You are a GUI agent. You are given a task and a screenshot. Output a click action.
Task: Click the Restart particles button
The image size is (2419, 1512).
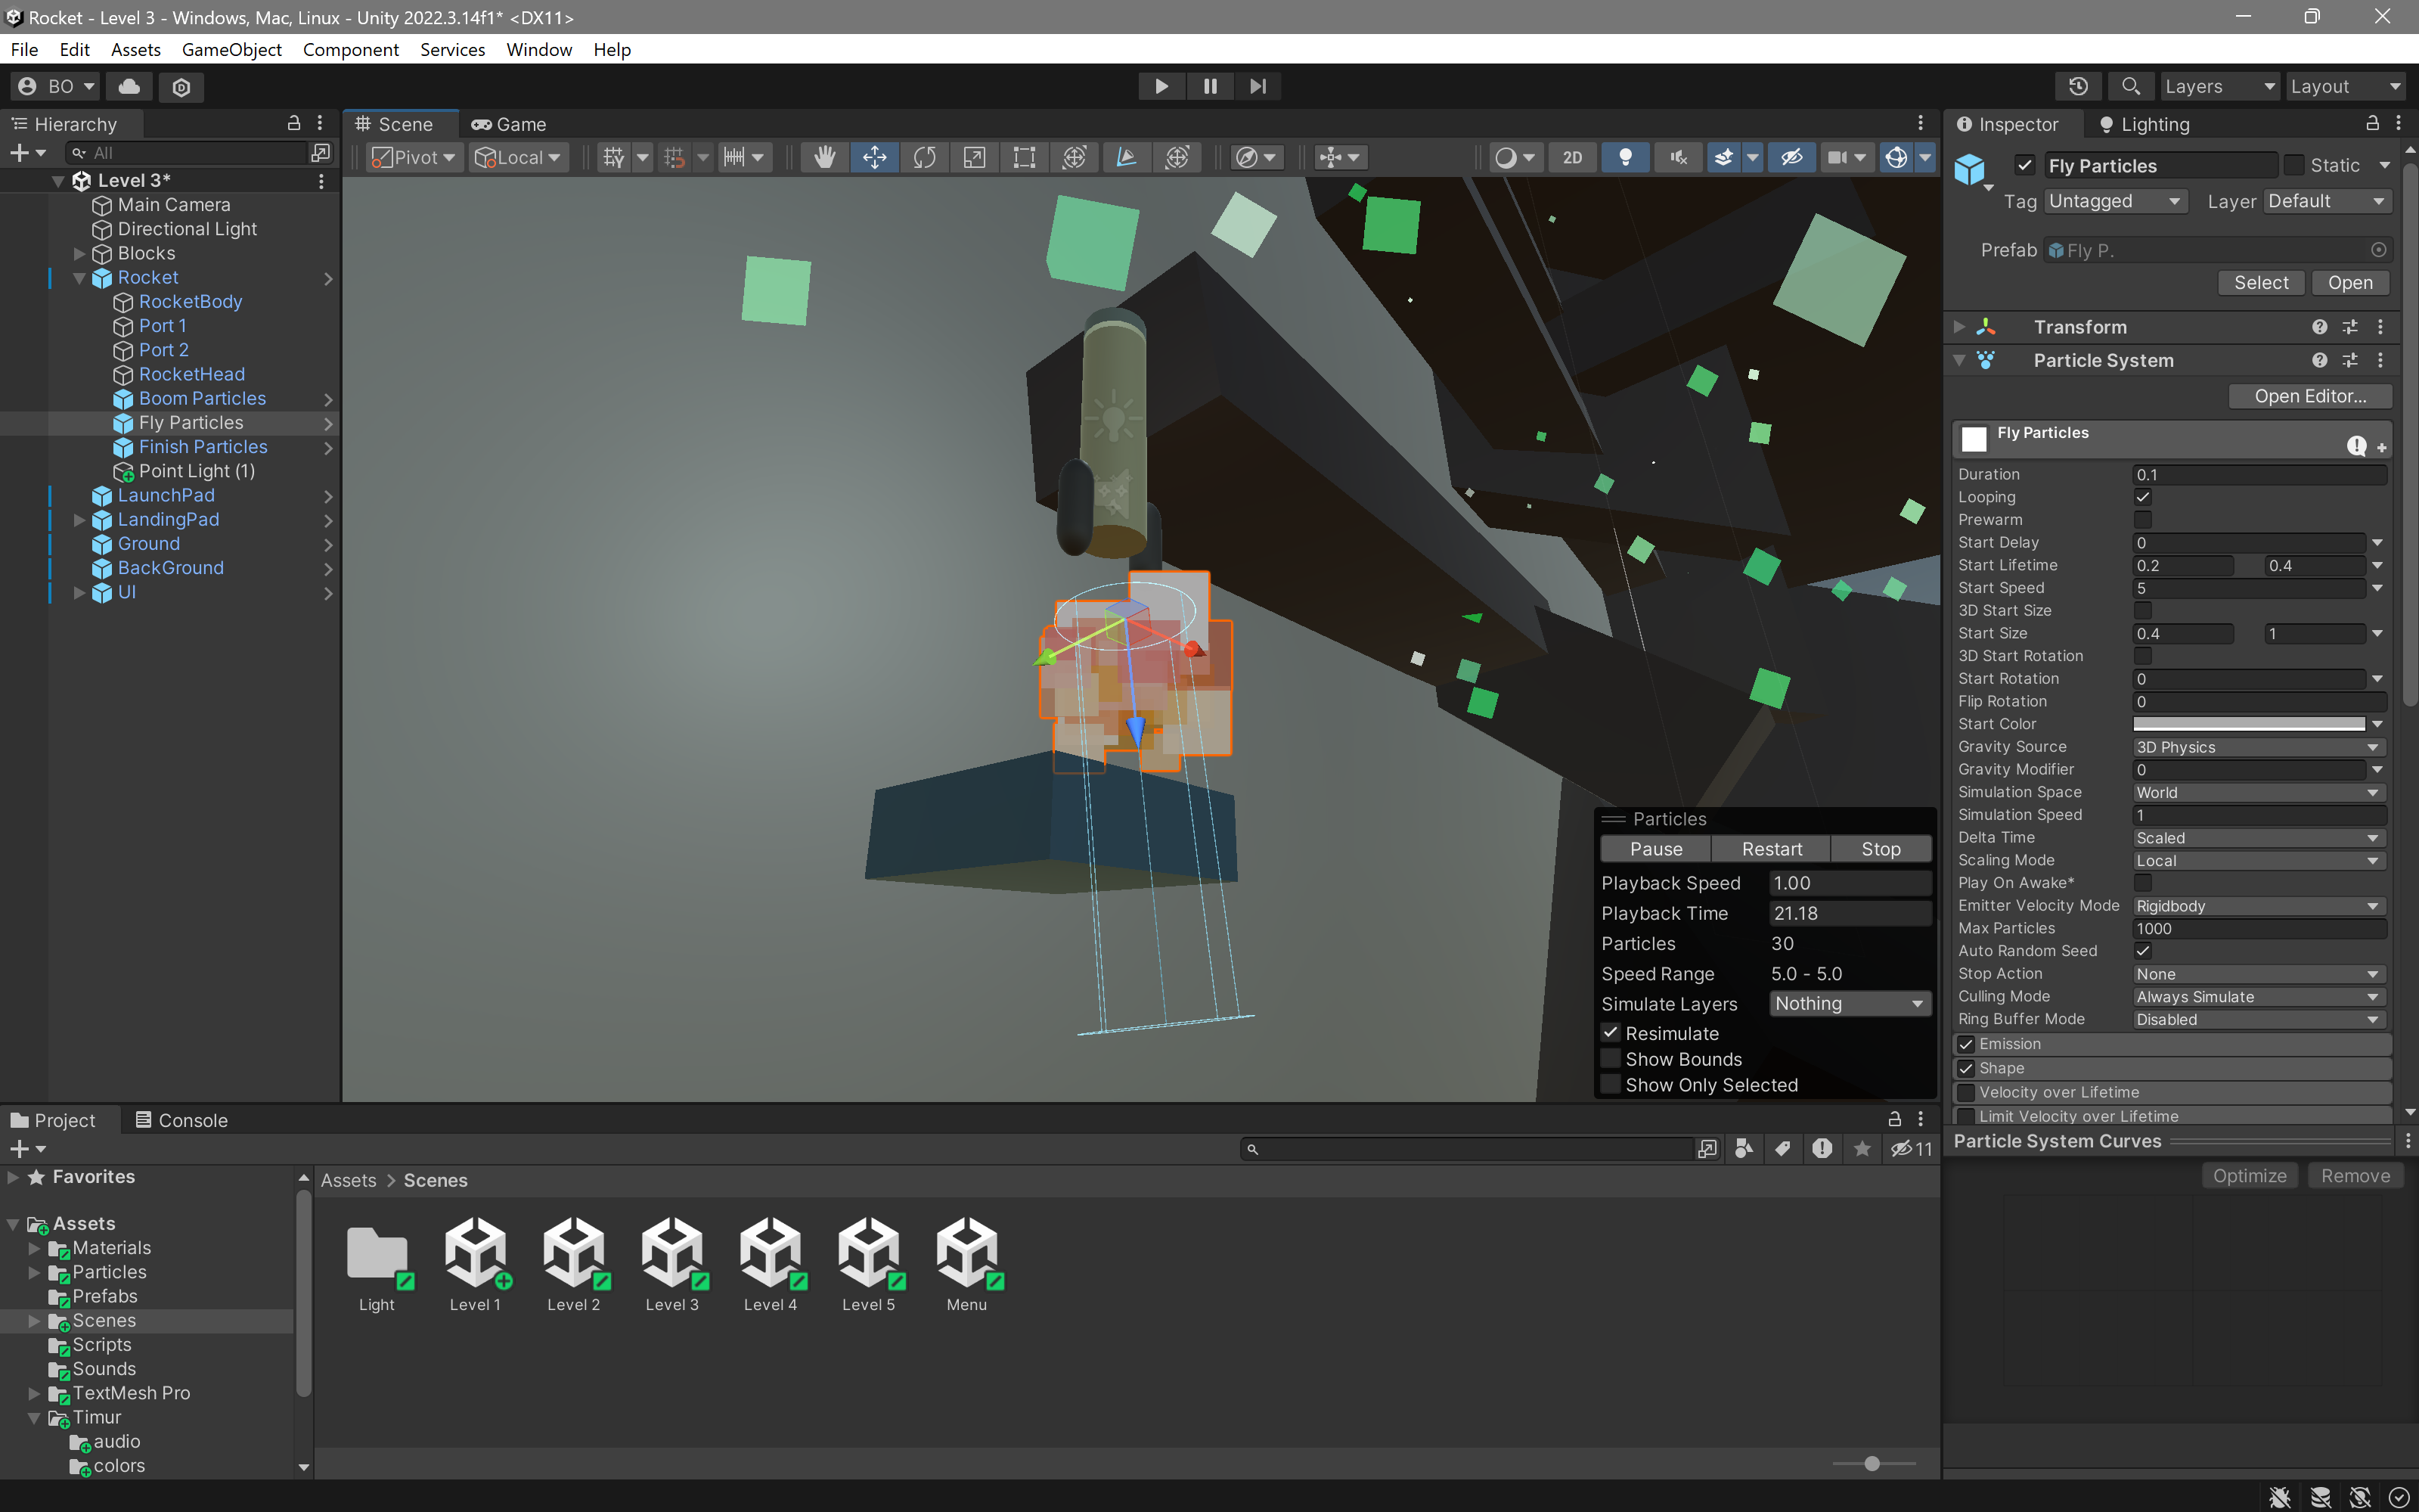pos(1771,849)
